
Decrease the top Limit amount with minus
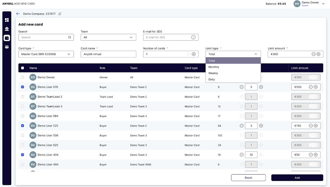tap(313, 54)
